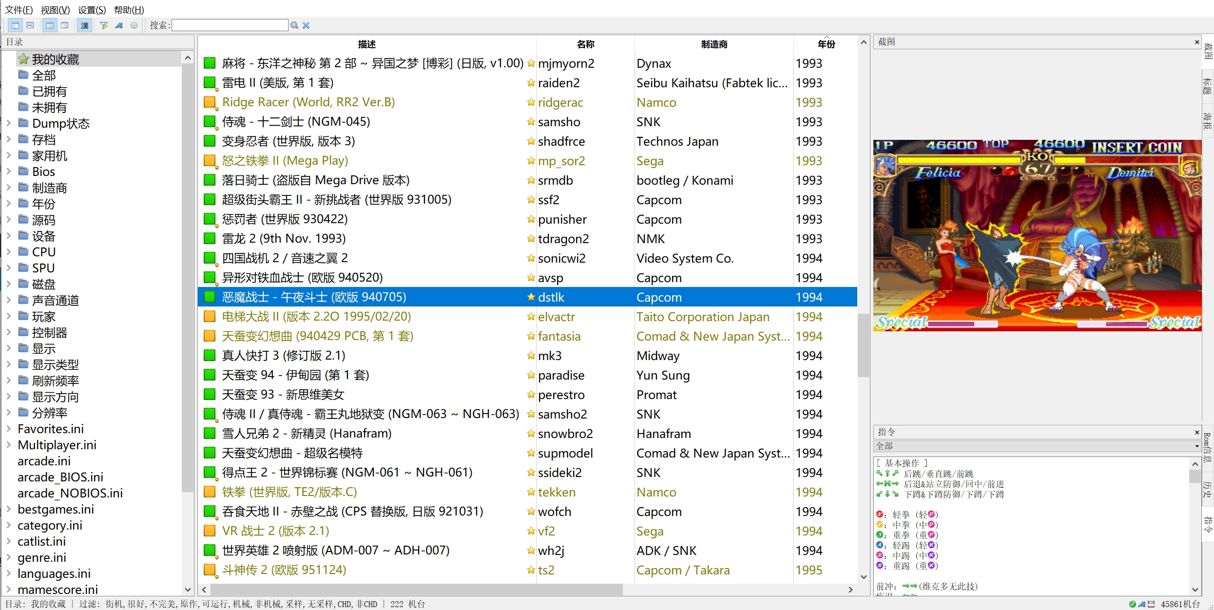Click the game list horizontal scrollbar thumb

(x=417, y=590)
